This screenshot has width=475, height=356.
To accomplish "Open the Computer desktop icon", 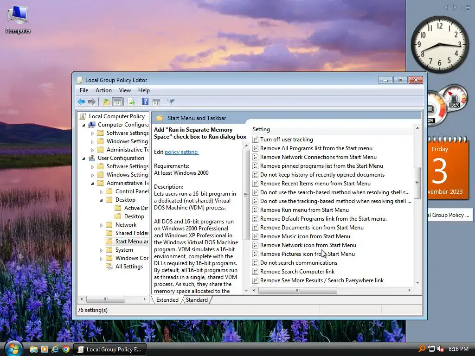I will 18,19.
